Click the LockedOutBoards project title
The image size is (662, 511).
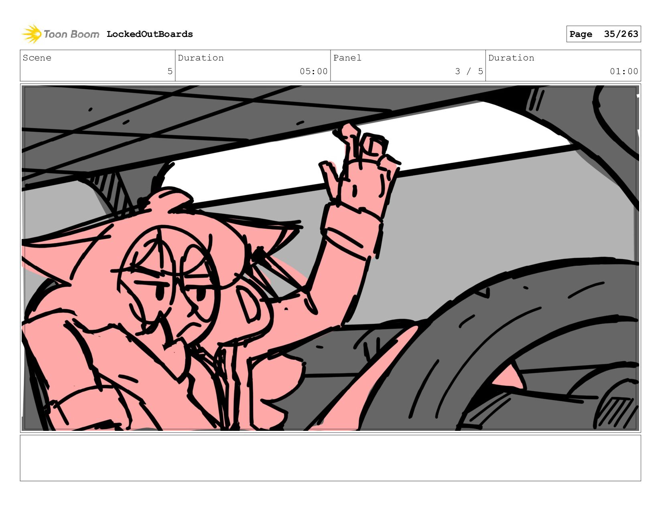click(x=150, y=34)
